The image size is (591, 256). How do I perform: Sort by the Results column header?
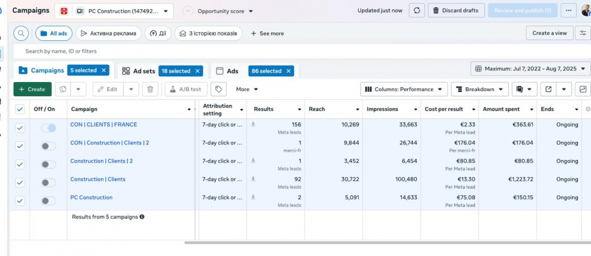pyautogui.click(x=264, y=109)
